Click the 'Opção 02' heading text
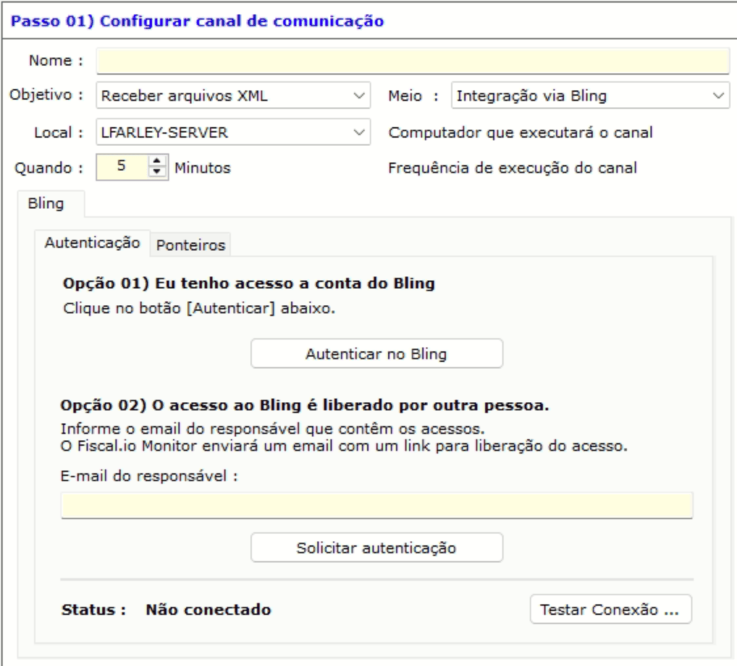 point(305,405)
